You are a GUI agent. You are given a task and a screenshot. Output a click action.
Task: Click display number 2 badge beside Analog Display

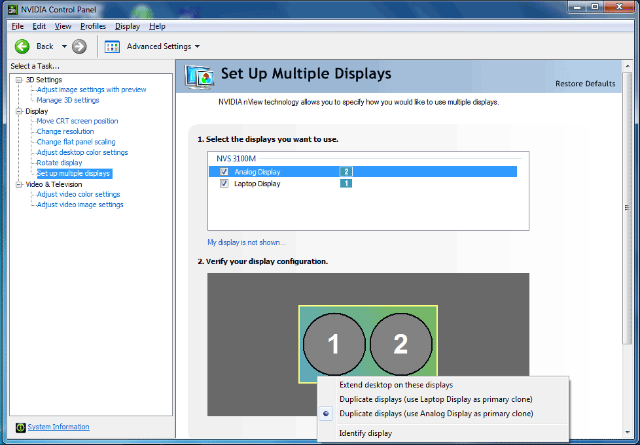[x=346, y=172]
